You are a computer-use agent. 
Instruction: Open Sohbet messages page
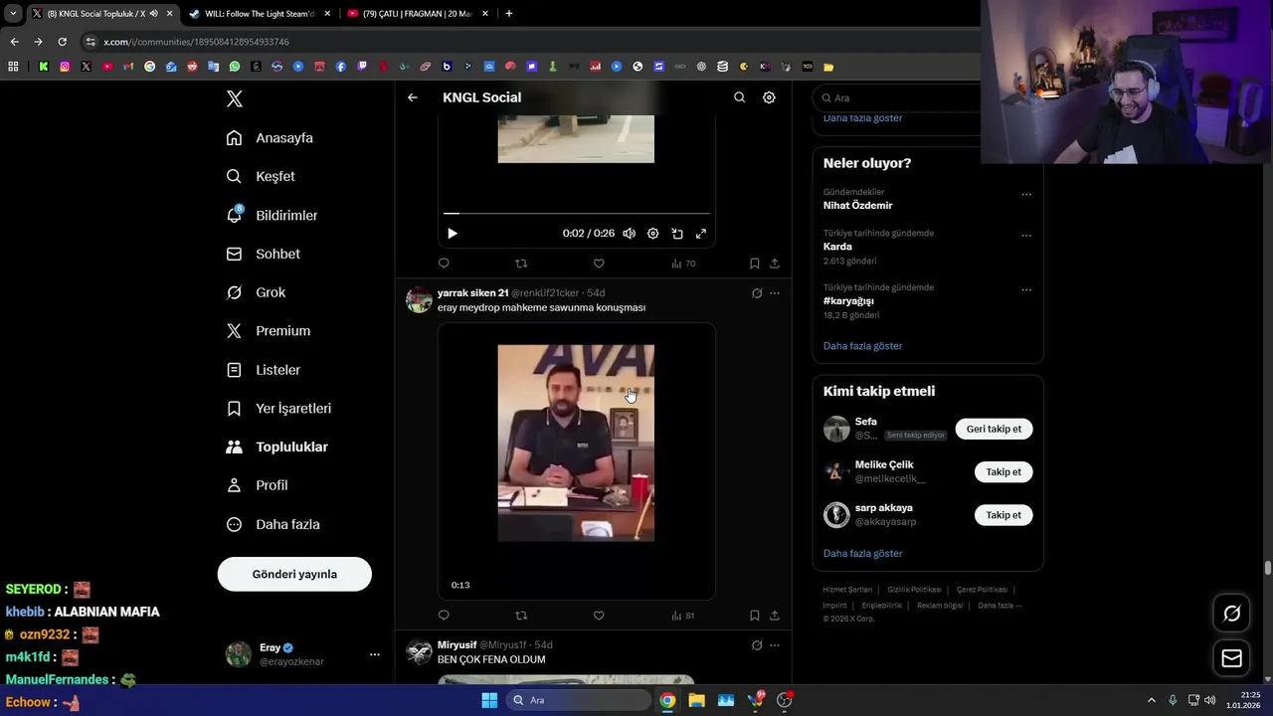pyautogui.click(x=264, y=254)
